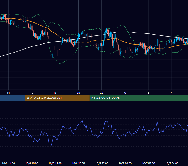Click the ロンドン 15:30-21:00 JST session bar
The height and width of the screenshot is (166, 188).
(57, 98)
